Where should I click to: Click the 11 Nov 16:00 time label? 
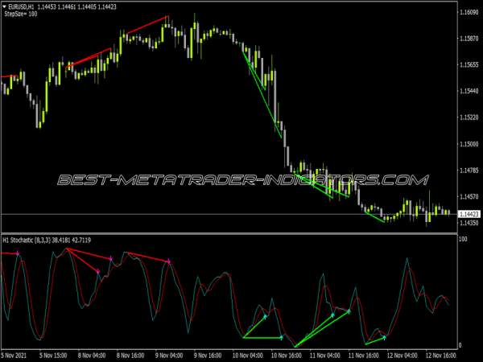(x=364, y=356)
